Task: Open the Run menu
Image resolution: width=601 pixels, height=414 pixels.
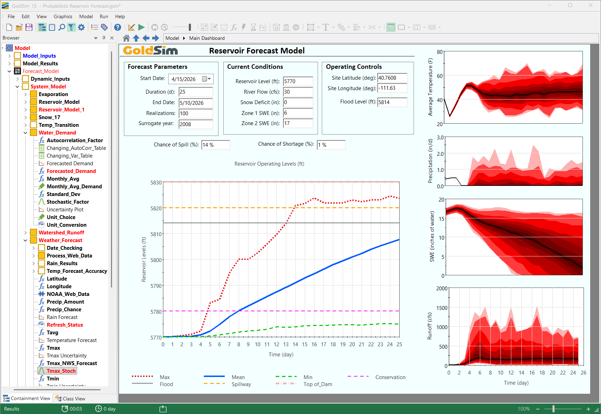Action: (x=104, y=16)
